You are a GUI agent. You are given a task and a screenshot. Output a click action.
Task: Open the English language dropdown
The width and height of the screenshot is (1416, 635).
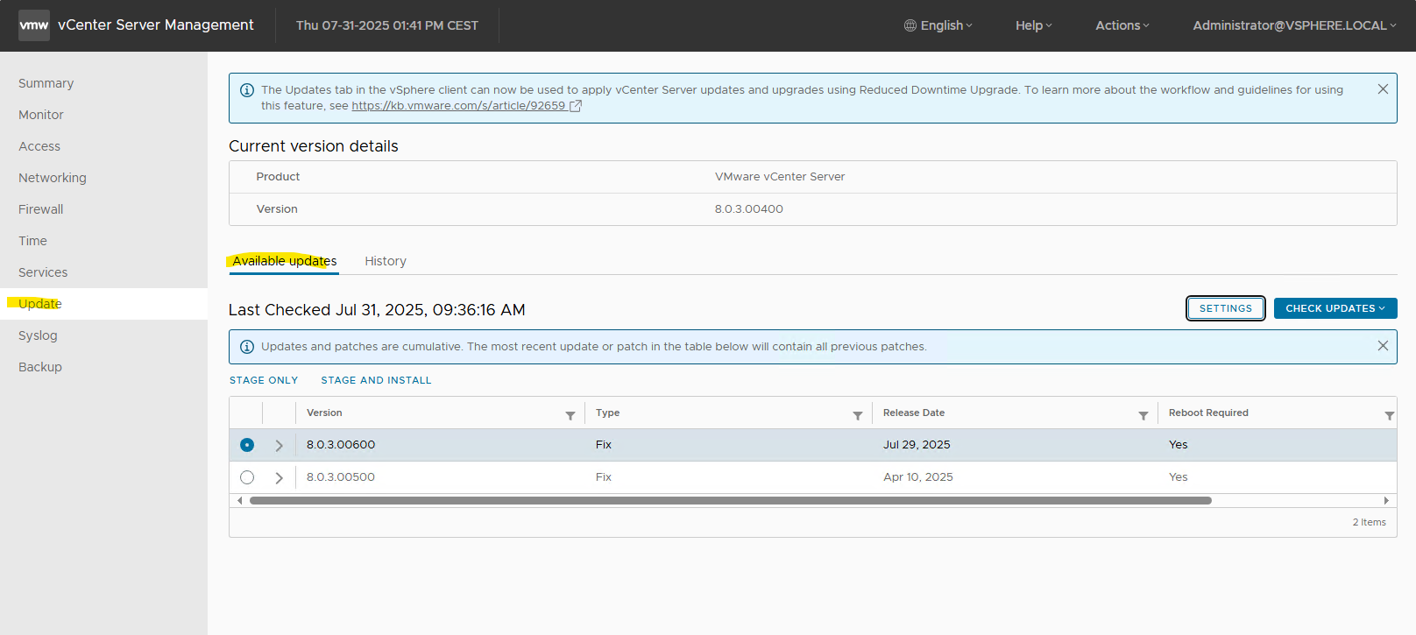click(938, 25)
